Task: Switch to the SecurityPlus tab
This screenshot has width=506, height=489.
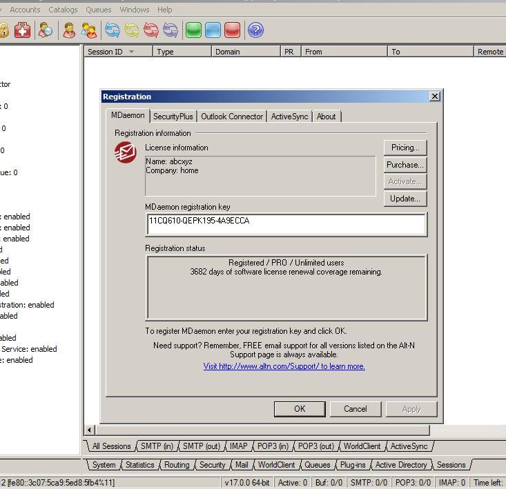Action: click(x=173, y=117)
